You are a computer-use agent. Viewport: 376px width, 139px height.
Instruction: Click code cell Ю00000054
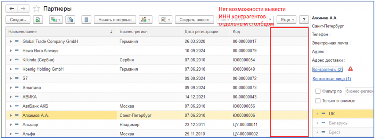click(250, 60)
